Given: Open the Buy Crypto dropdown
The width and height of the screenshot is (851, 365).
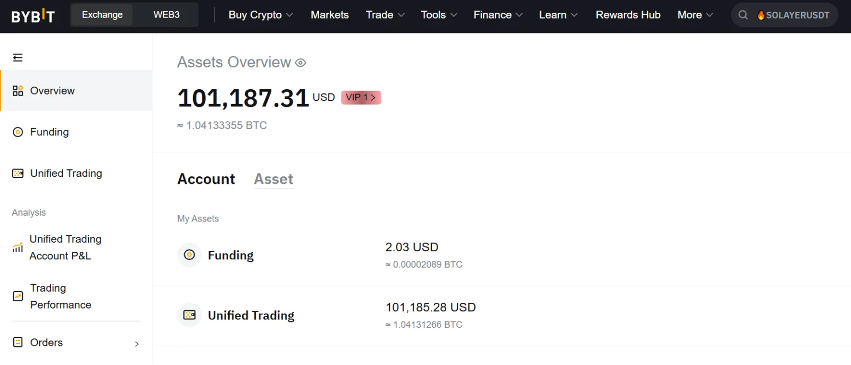Looking at the screenshot, I should click(261, 15).
